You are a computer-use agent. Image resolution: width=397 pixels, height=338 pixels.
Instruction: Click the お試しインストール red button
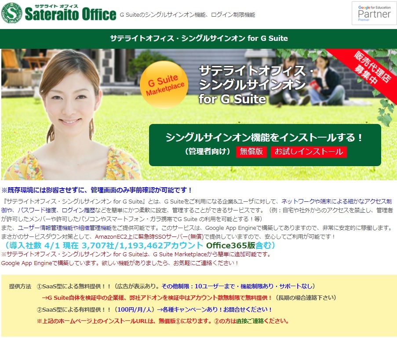click(x=309, y=152)
